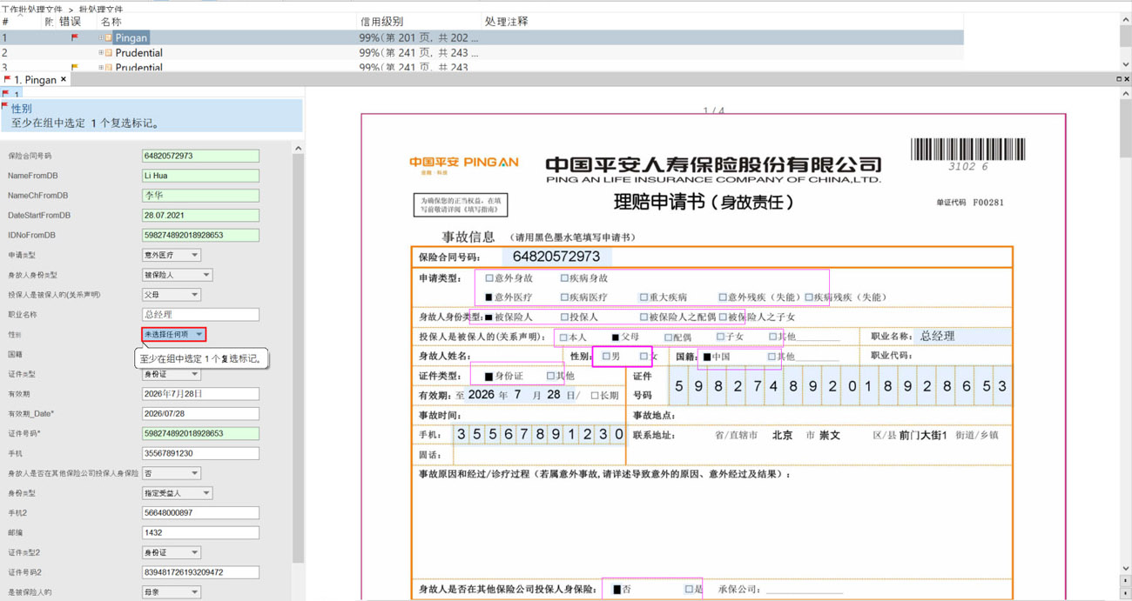Click the document icon beside Pingan
Viewport: 1132px width, 601px height.
(x=109, y=38)
